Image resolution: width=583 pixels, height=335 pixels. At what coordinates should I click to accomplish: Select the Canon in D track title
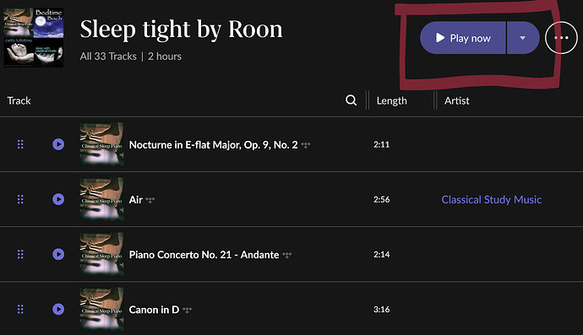tap(154, 310)
